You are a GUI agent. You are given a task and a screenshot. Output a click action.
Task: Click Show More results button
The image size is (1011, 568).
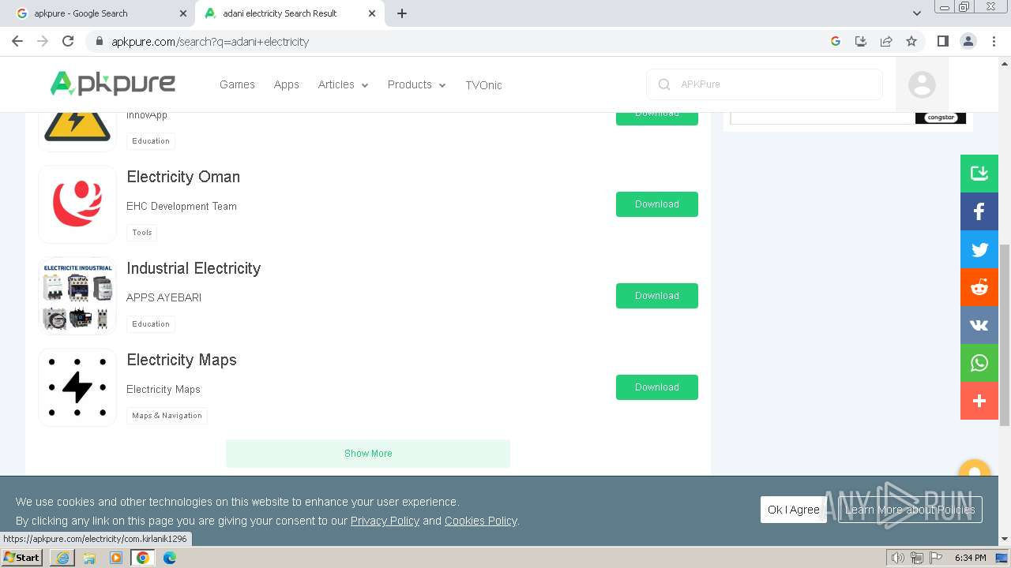[x=368, y=454]
